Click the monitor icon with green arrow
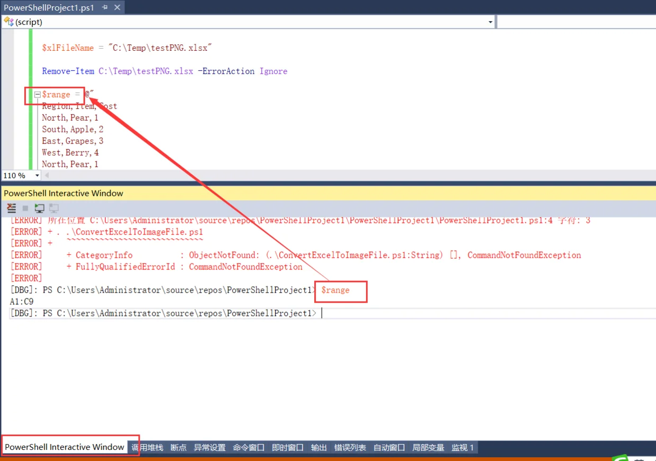 pos(39,208)
